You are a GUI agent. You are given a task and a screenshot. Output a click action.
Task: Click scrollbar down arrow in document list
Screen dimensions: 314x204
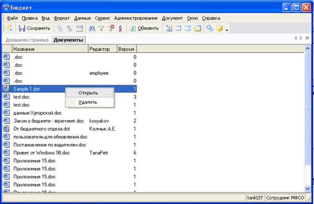pos(307,188)
